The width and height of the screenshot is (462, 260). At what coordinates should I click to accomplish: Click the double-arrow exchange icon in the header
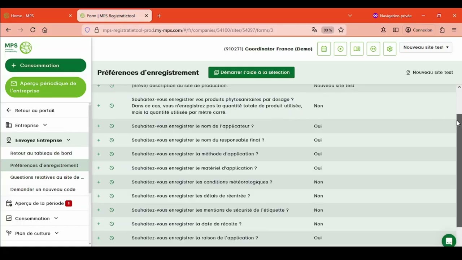pos(373,49)
